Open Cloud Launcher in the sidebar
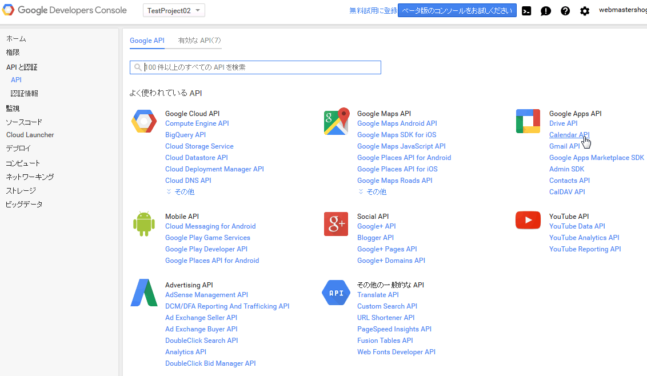The width and height of the screenshot is (647, 376). coord(30,135)
